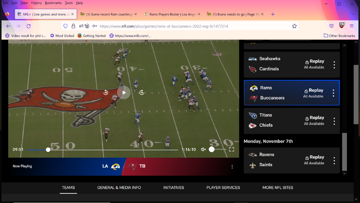Screen dimensions: 360x203
Task: Save the page to Pocket
Action: click(331, 26)
